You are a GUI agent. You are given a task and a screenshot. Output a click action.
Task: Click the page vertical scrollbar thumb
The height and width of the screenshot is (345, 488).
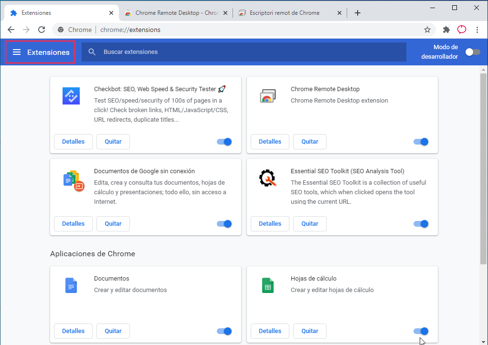click(x=483, y=169)
